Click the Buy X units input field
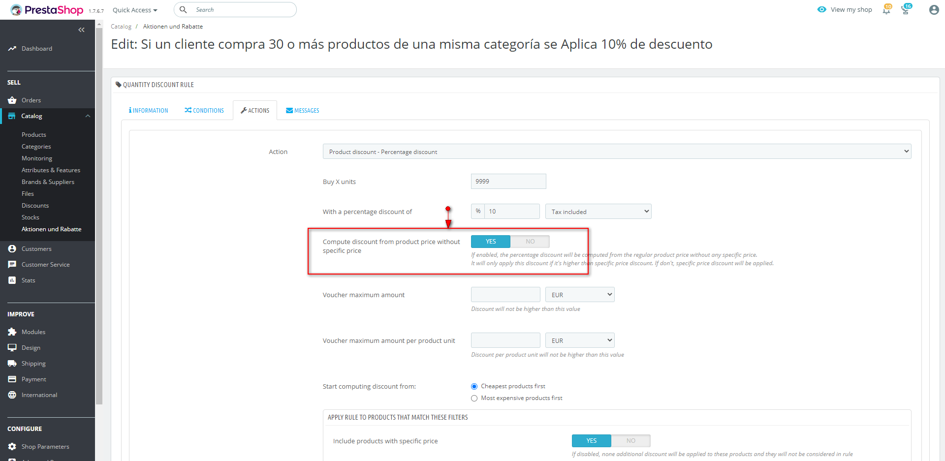Viewport: 945px width, 461px height. [x=508, y=181]
